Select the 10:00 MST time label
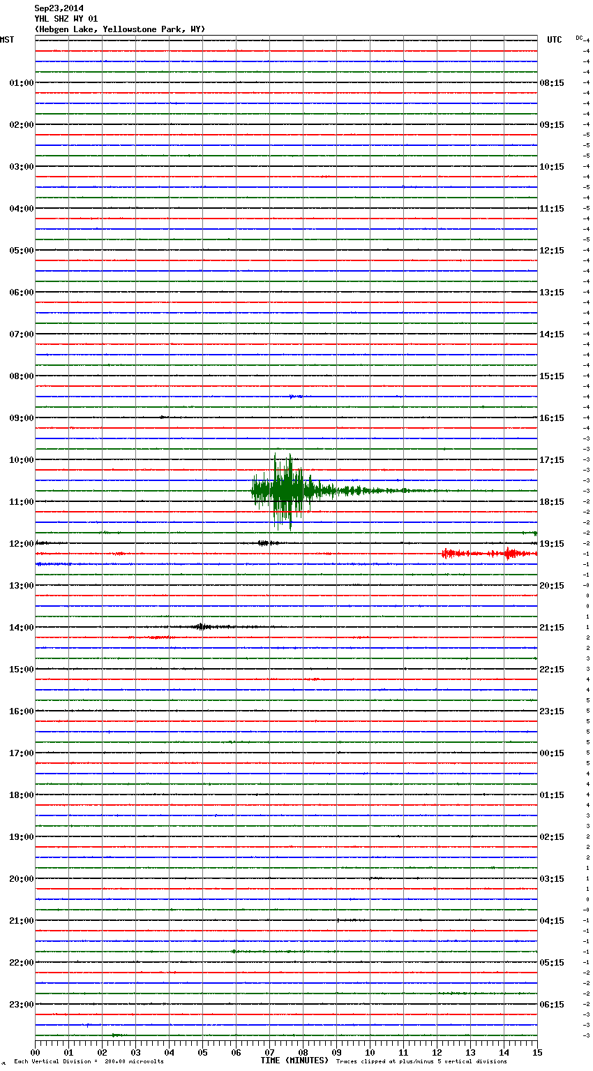Viewport: 593px width, 1071px height. (21, 460)
